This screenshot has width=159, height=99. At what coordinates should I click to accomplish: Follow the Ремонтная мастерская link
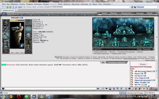coord(126,52)
